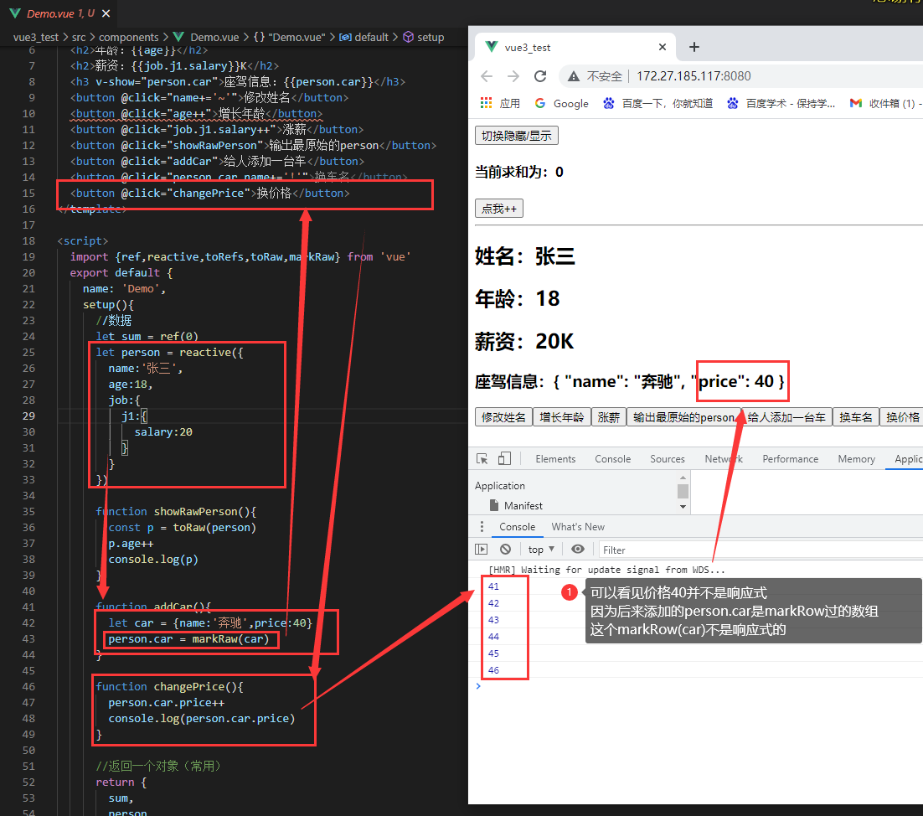This screenshot has width=923, height=816.
Task: Clear the console messages
Action: (x=505, y=549)
